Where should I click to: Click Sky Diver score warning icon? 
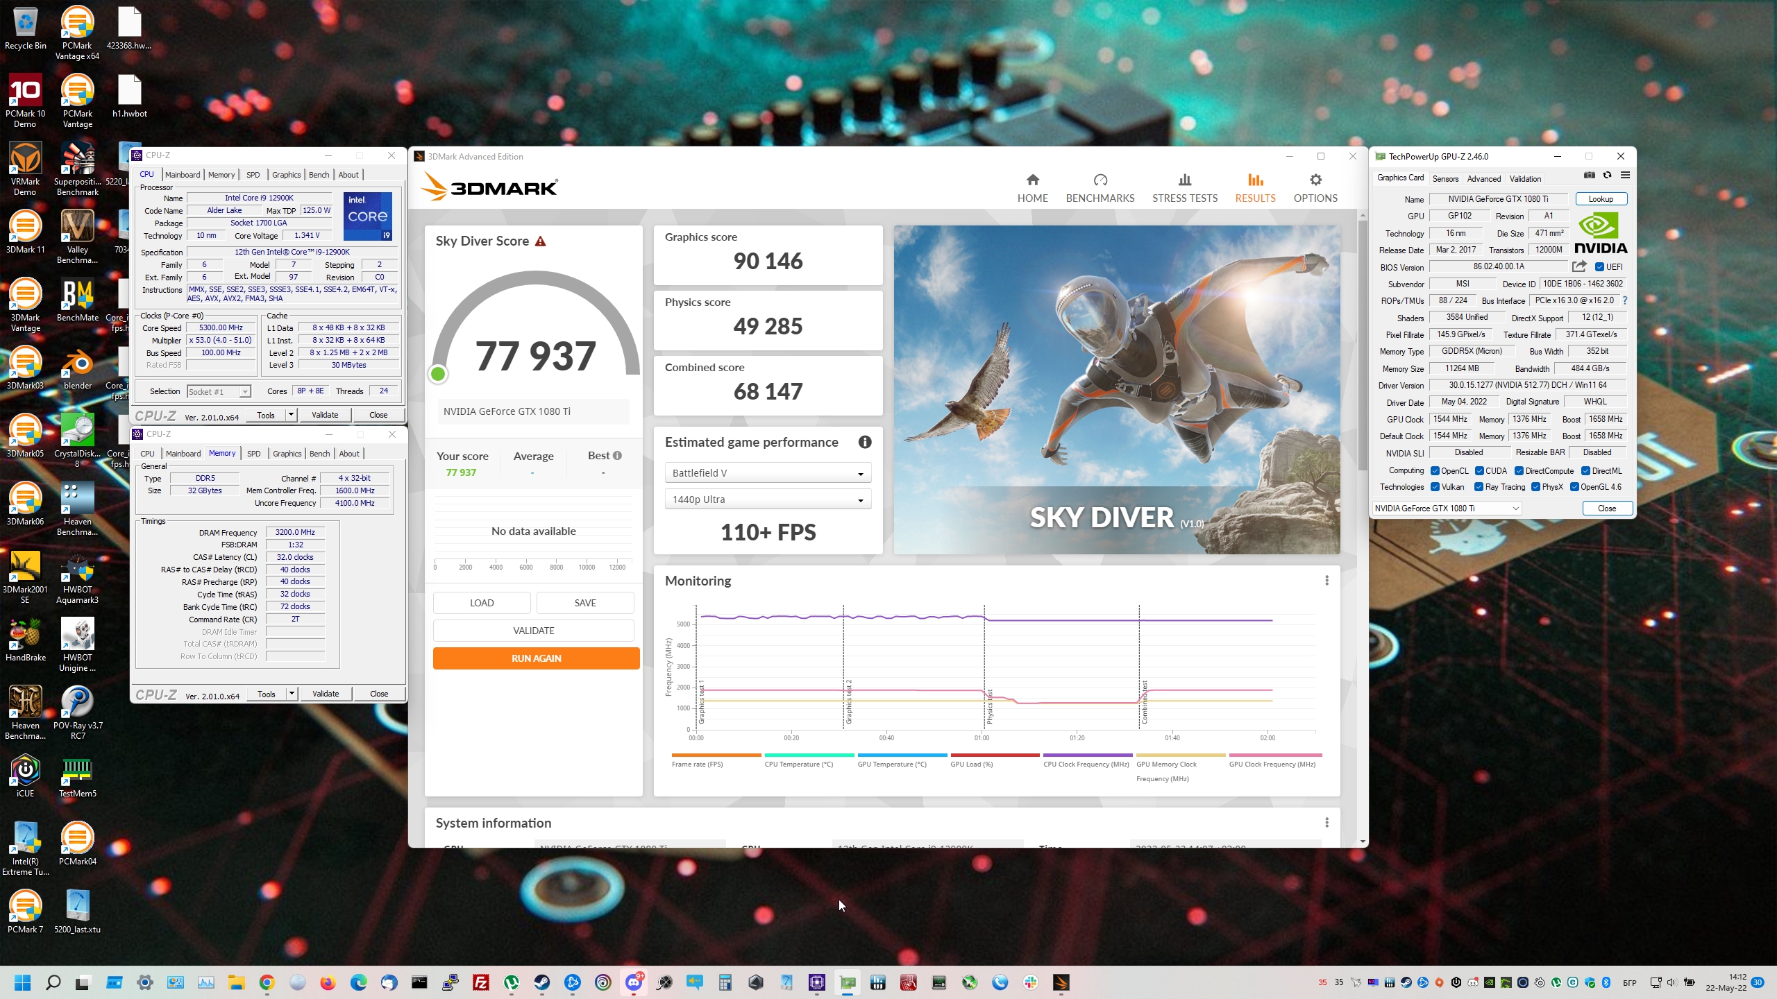pyautogui.click(x=540, y=241)
